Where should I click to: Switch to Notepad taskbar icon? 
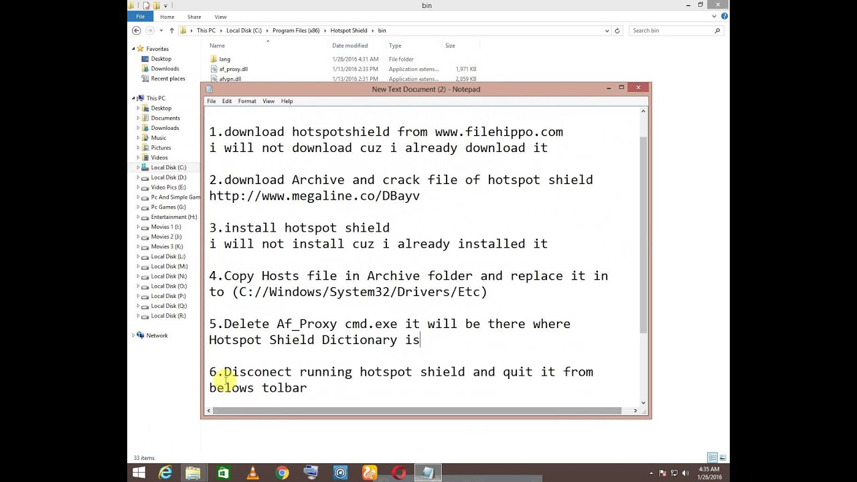(428, 473)
